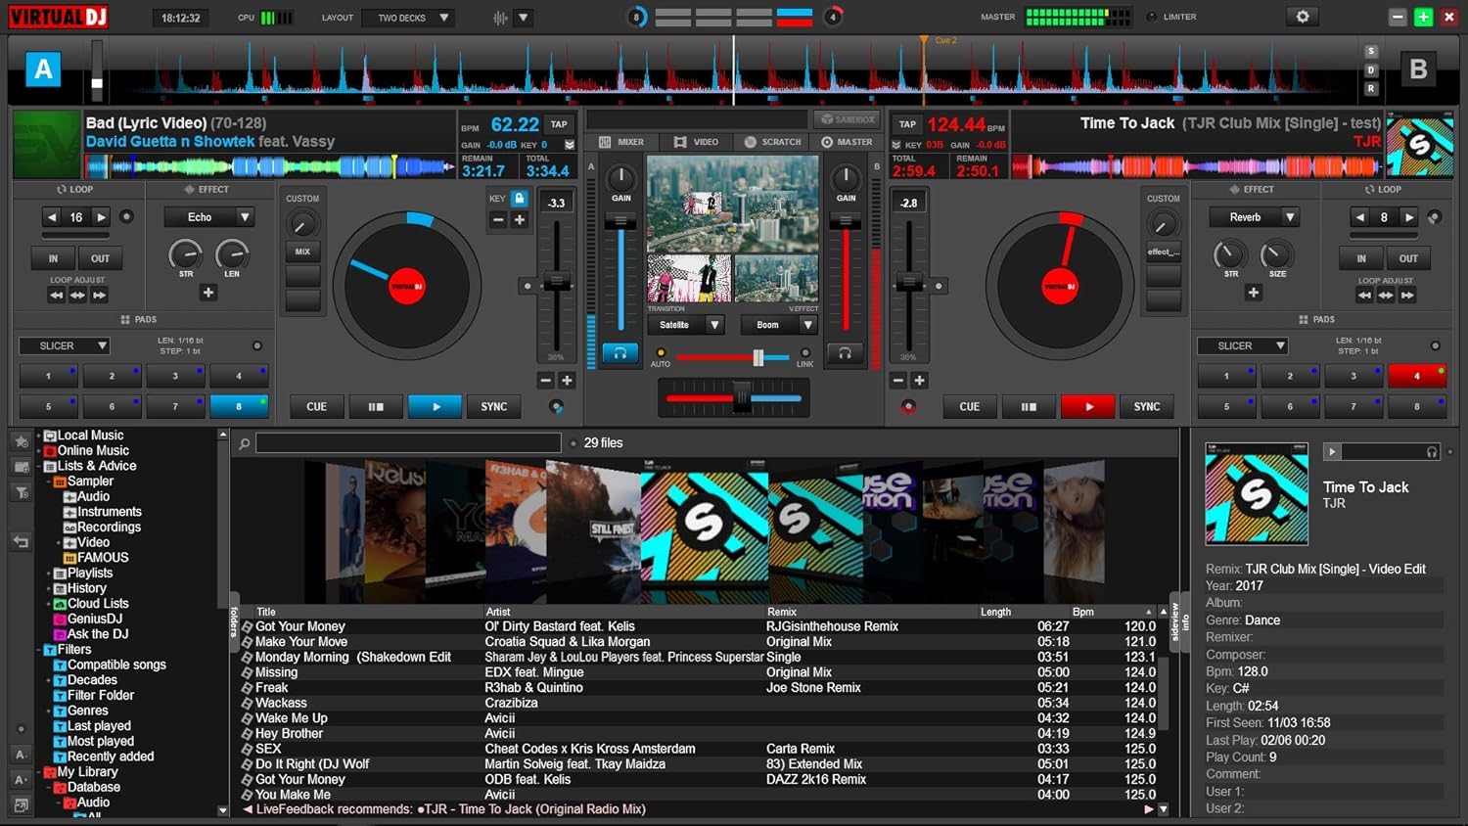
Task: Toggle the crossfader Auto option
Action: (661, 353)
